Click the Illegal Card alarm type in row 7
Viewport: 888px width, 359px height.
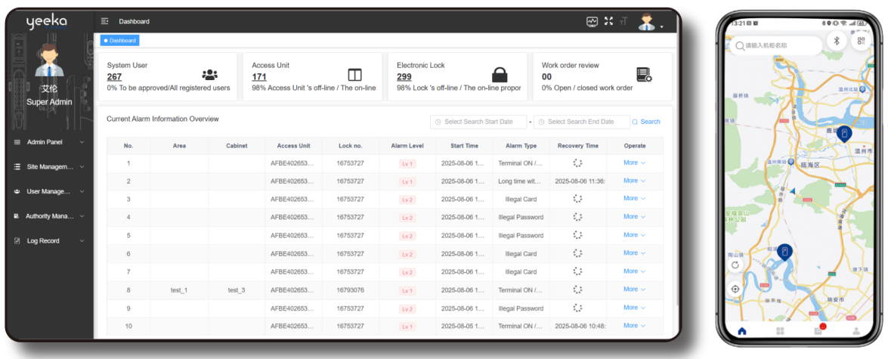coord(521,272)
